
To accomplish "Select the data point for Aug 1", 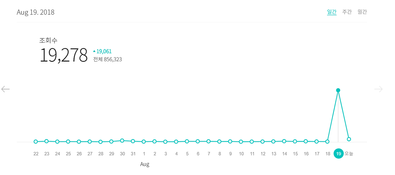I will tap(144, 142).
